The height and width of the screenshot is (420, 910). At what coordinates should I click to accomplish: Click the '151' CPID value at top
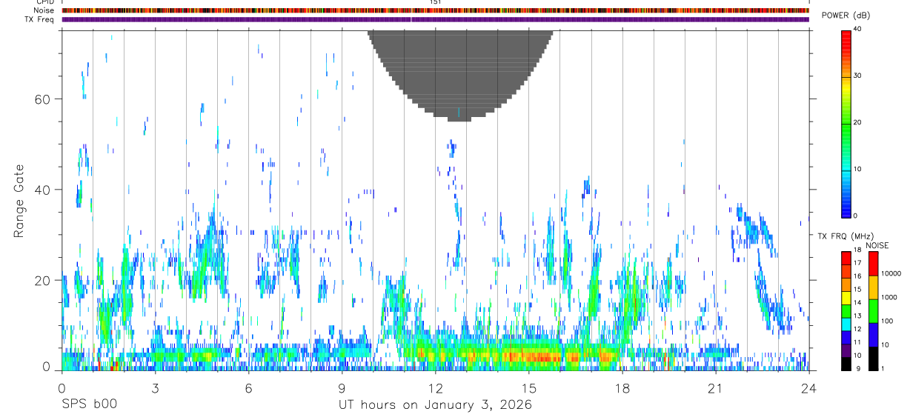click(435, 3)
